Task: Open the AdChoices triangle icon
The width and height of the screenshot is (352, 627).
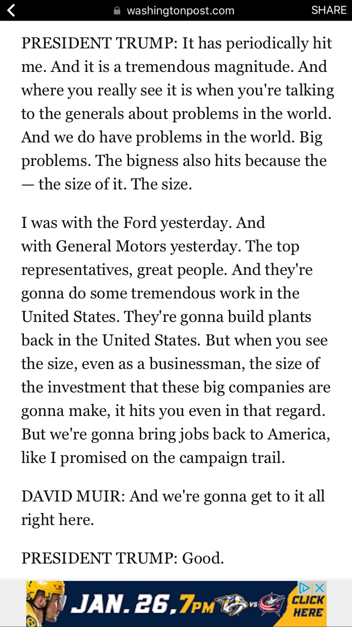Action: [x=305, y=588]
